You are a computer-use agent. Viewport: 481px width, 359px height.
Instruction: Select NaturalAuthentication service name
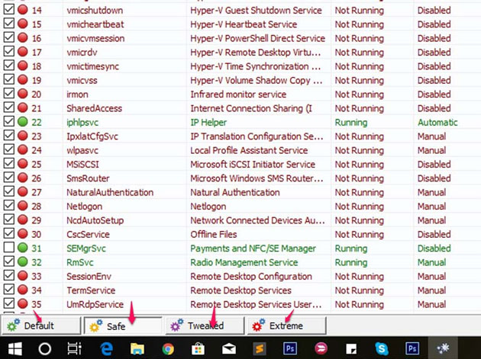(110, 192)
